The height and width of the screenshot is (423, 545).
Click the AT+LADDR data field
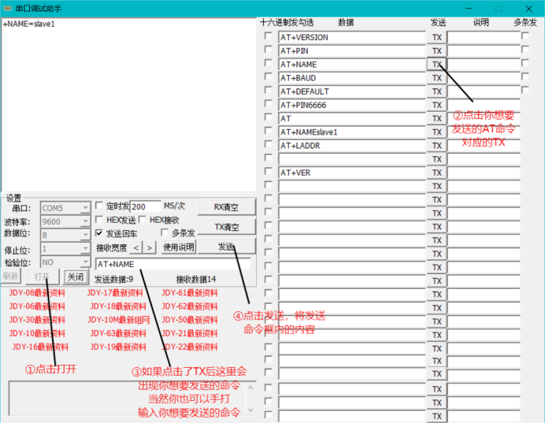point(352,146)
